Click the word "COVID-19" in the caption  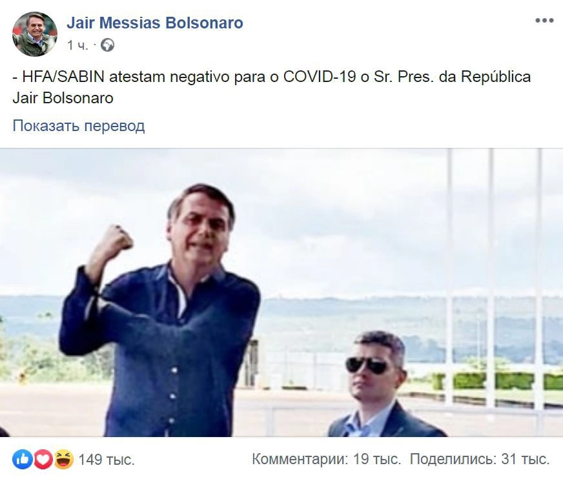tap(320, 77)
